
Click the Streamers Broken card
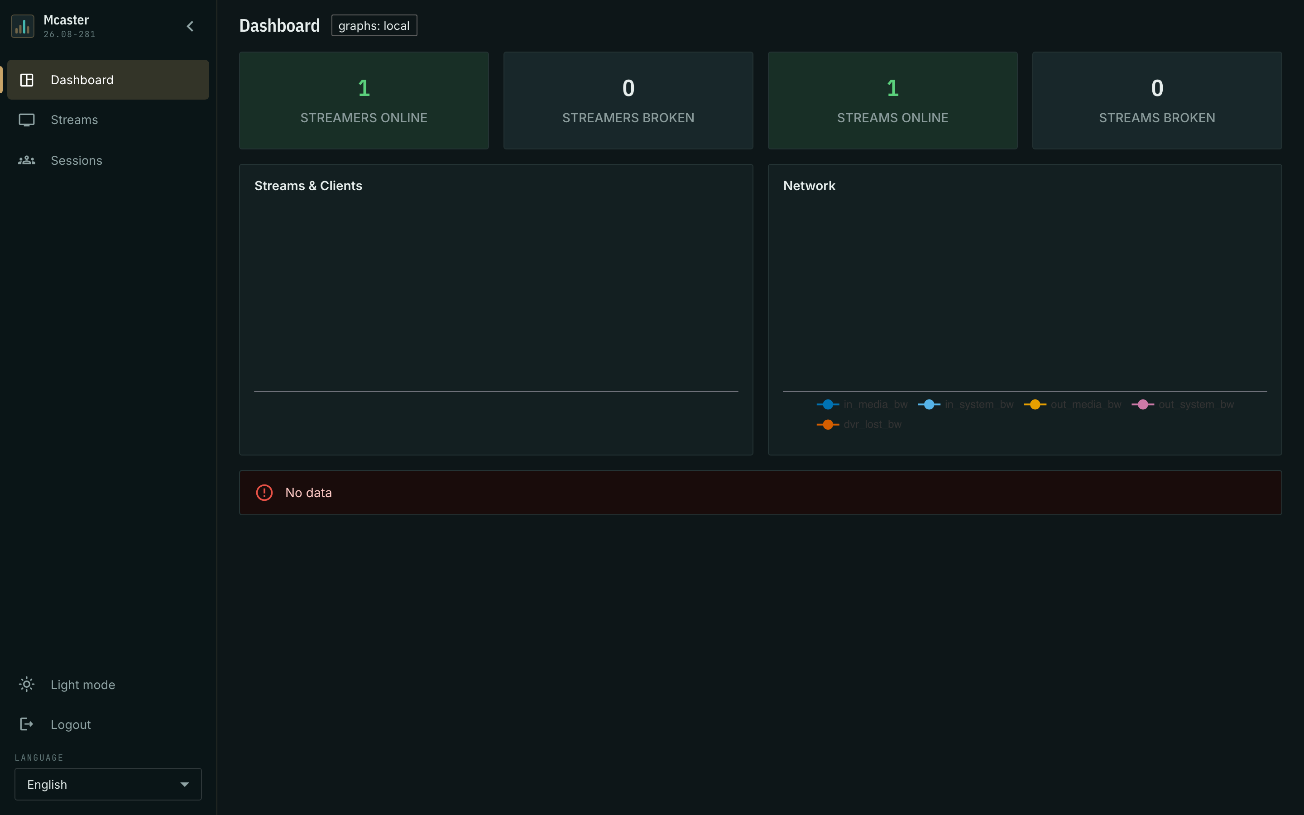(x=628, y=100)
